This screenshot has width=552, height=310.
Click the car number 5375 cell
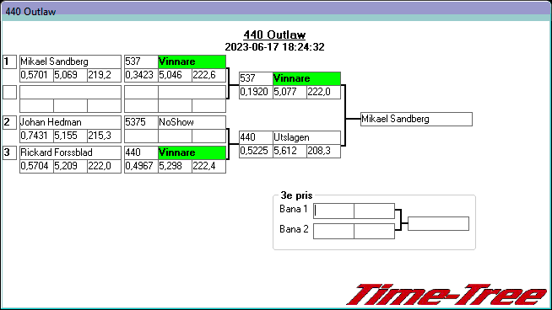coord(141,122)
